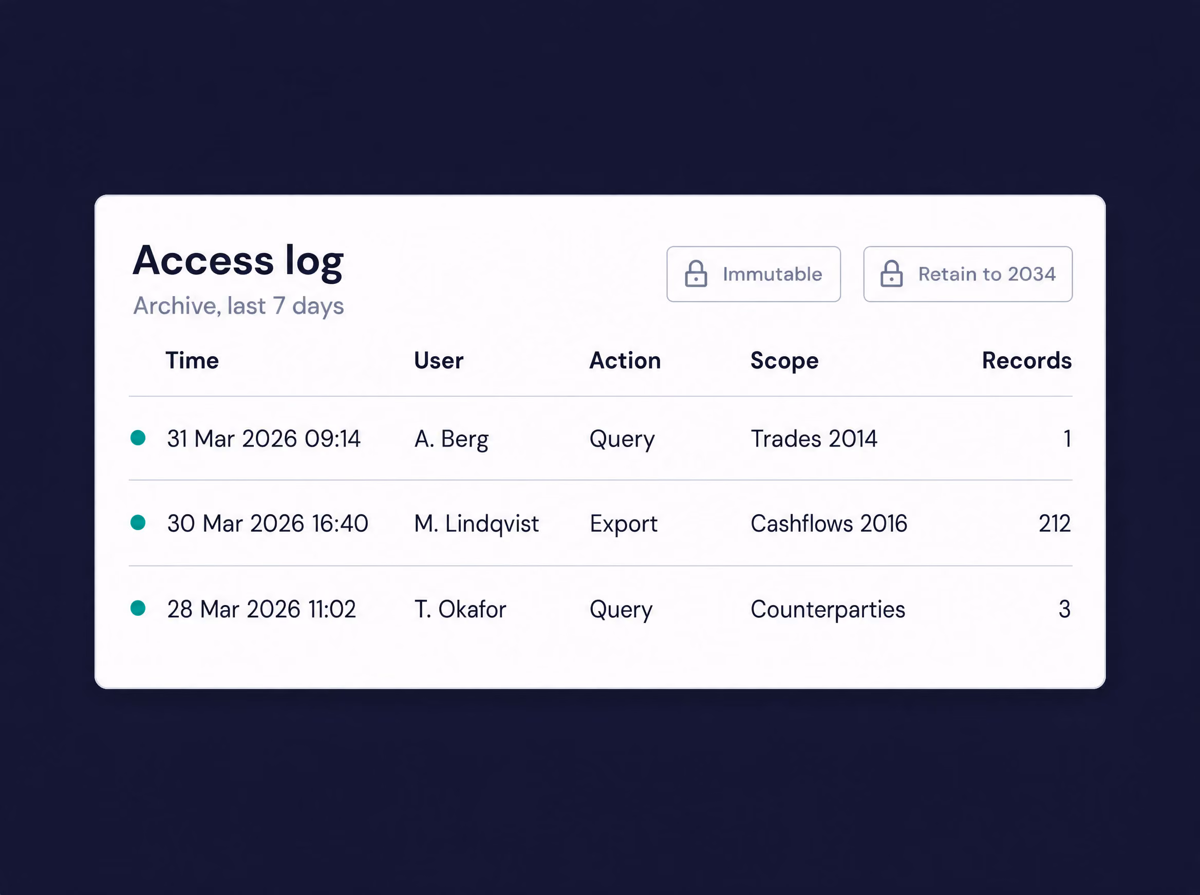Click the Immutable label text
This screenshot has height=895, width=1200.
click(x=772, y=274)
